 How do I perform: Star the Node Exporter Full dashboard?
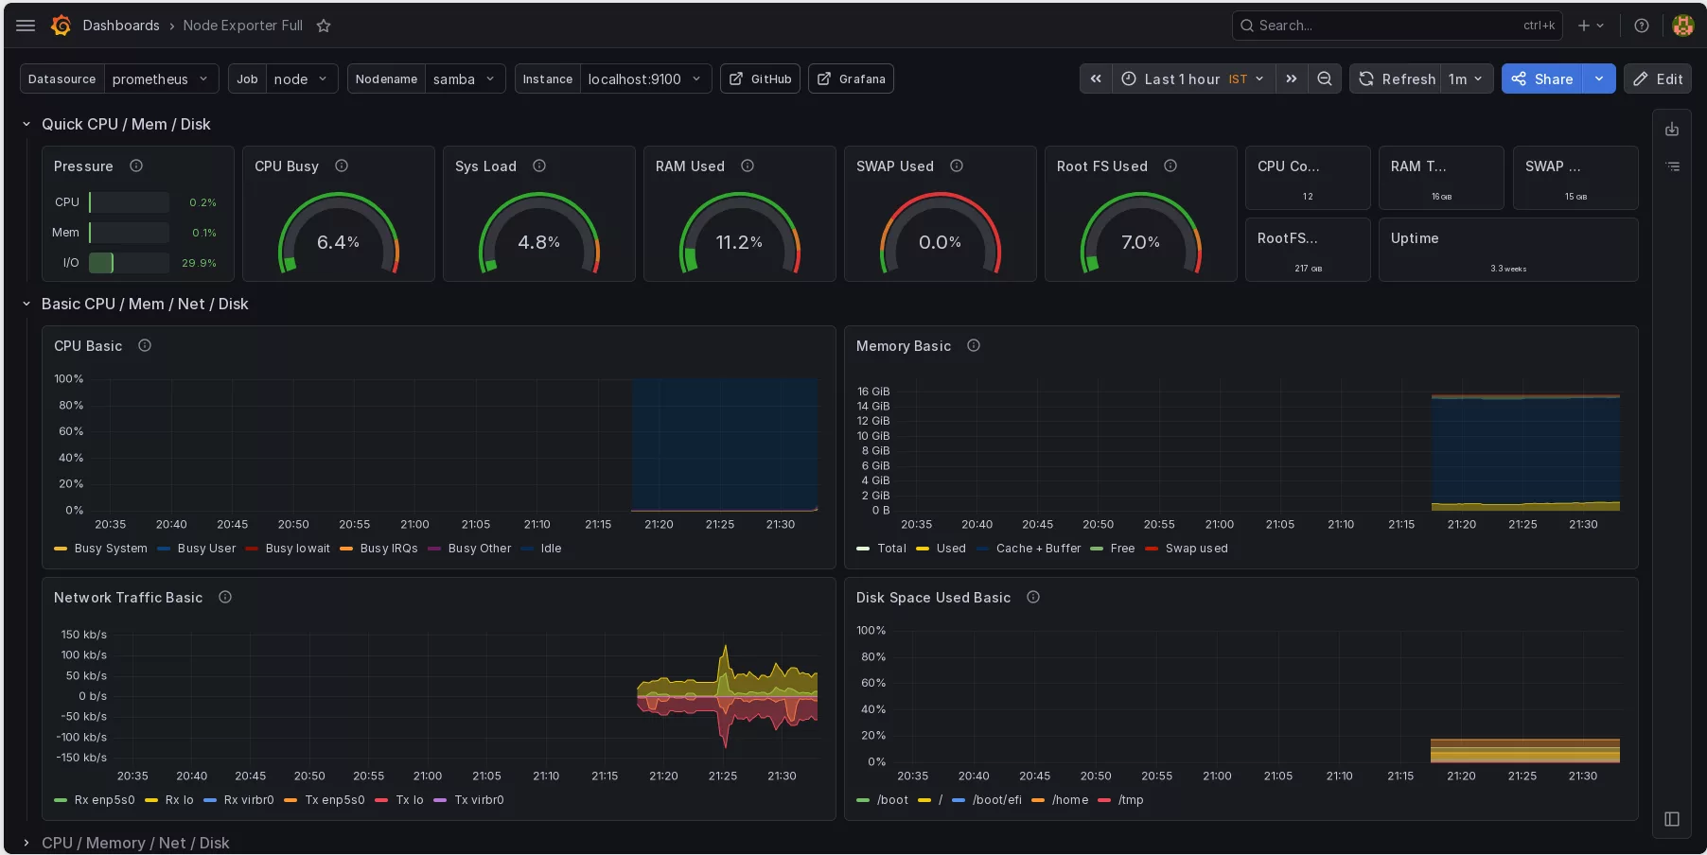pyautogui.click(x=324, y=26)
